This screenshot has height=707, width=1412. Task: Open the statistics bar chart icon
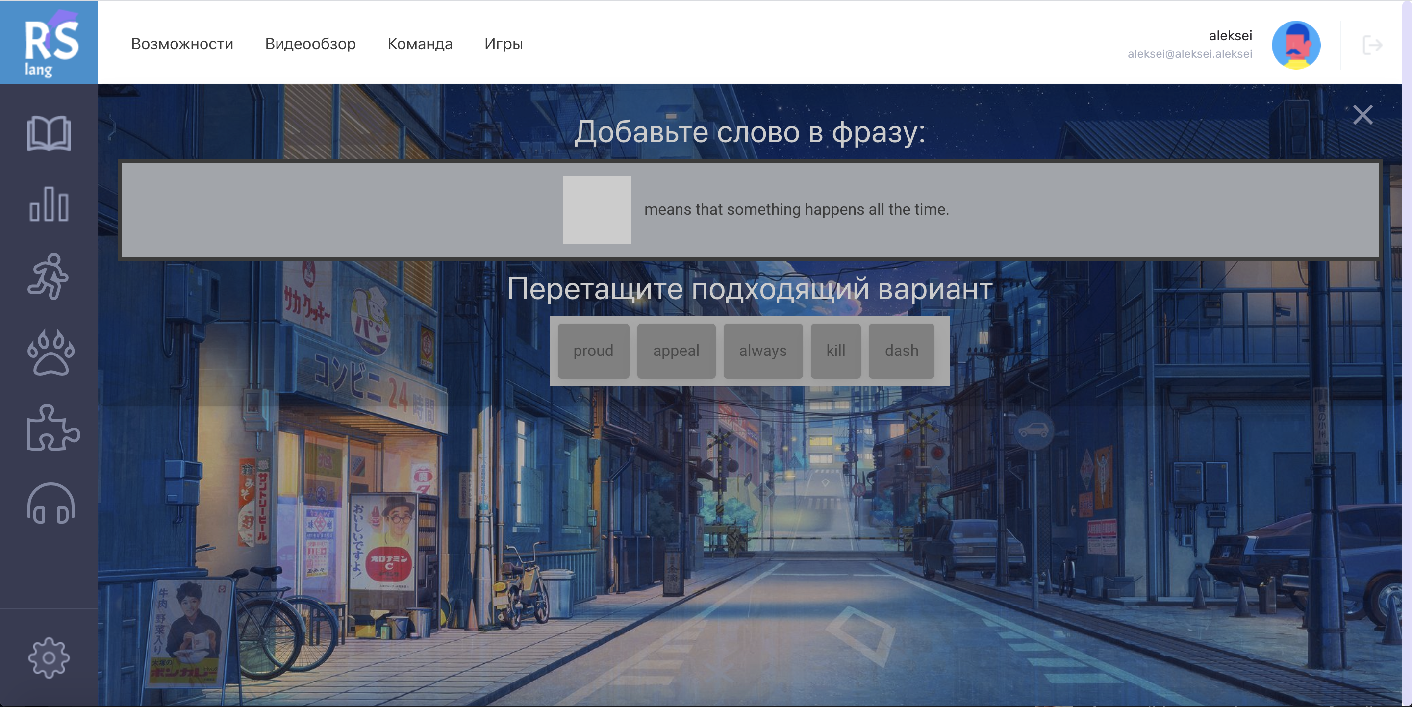pos(49,204)
